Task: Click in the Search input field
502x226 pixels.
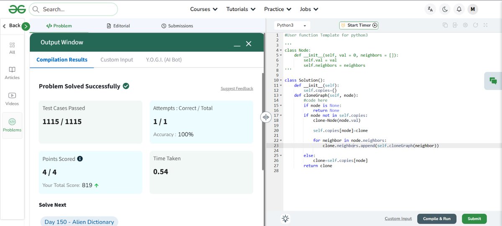Action: [73, 9]
